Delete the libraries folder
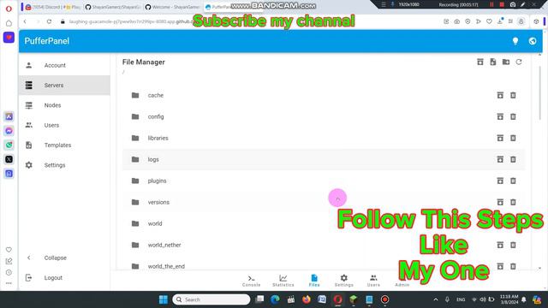Image resolution: width=548 pixels, height=308 pixels. [513, 138]
